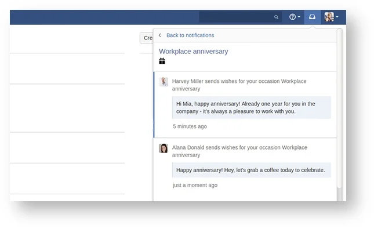The image size is (374, 229).
Task: Click Harvey Miller's avatar picture
Action: click(x=164, y=82)
